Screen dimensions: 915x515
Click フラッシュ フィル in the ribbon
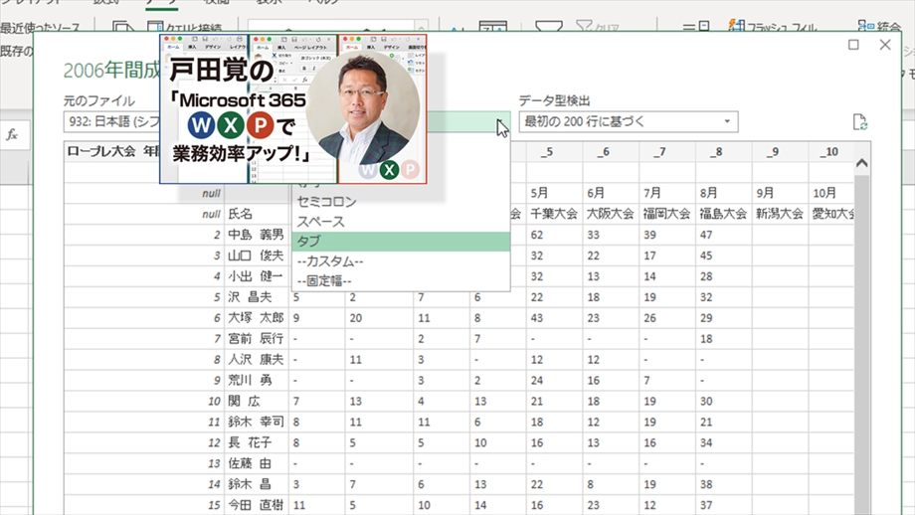pyautogui.click(x=774, y=27)
